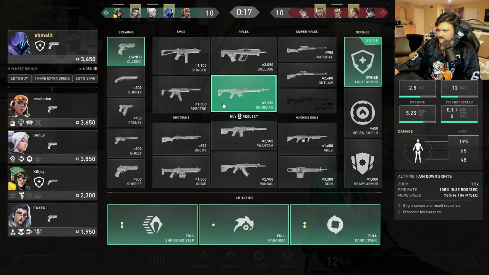489x275 pixels.
Task: Select the Shrouded Step ability
Action: [152, 225]
